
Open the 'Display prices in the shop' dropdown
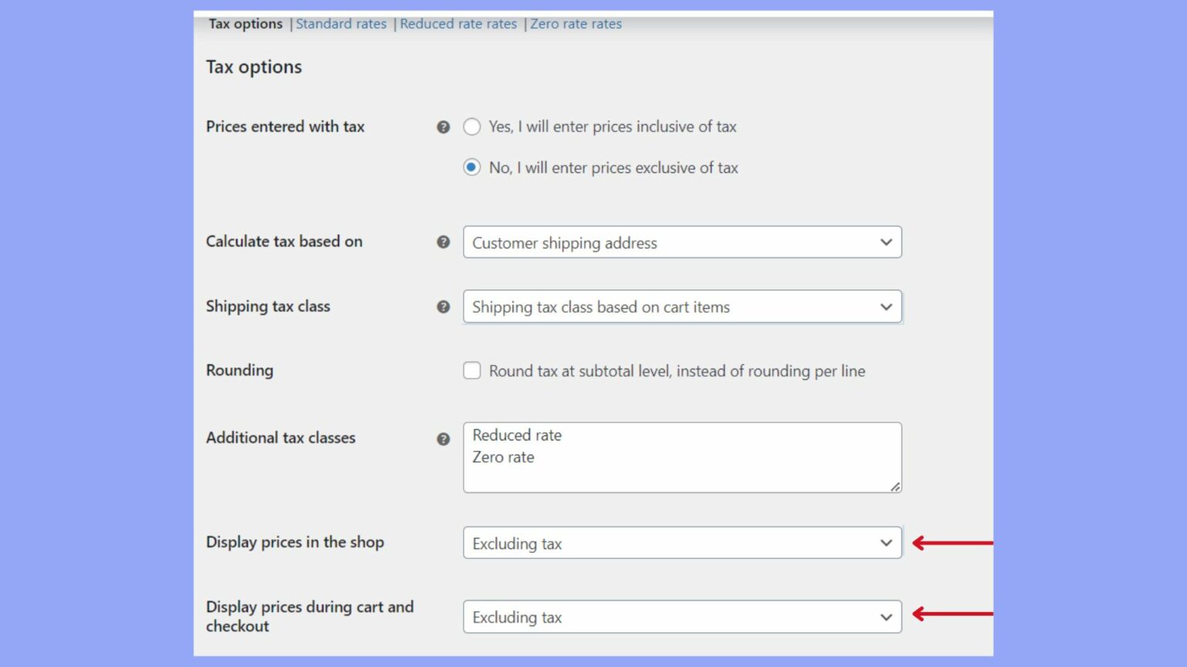pyautogui.click(x=682, y=543)
